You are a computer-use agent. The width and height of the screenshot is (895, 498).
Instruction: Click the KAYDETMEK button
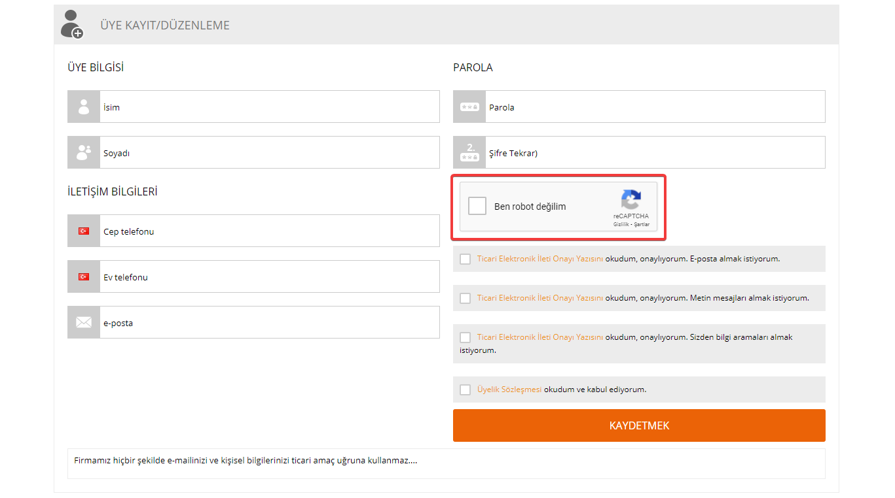tap(639, 425)
